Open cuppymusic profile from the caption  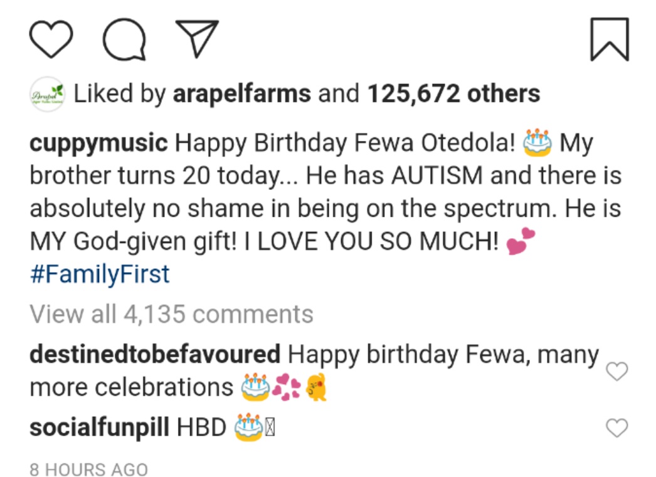pyautogui.click(x=98, y=144)
